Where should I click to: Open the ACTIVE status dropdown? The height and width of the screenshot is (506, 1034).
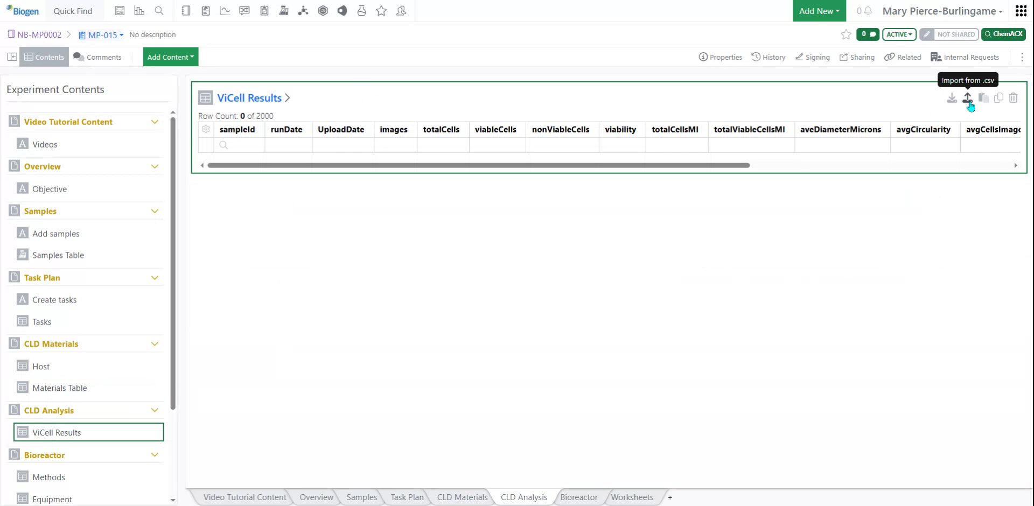click(x=899, y=34)
